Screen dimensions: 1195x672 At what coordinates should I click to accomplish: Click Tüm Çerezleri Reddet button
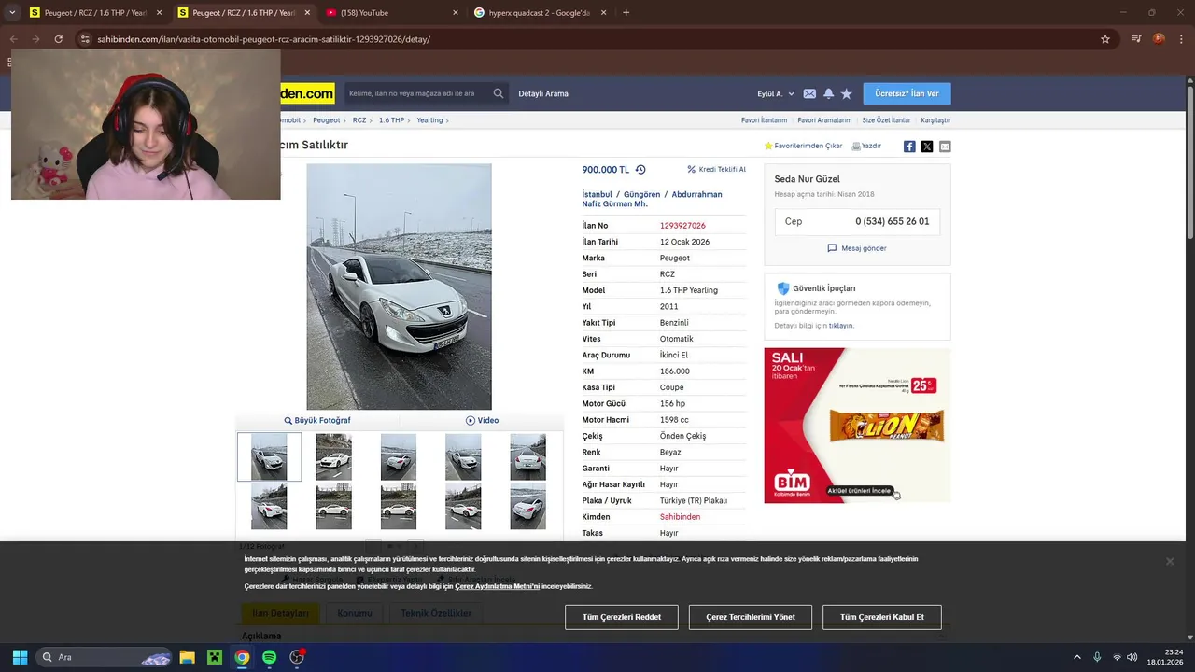pos(622,617)
